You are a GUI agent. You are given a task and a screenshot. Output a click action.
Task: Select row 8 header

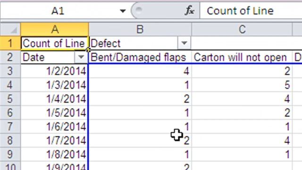click(10, 140)
